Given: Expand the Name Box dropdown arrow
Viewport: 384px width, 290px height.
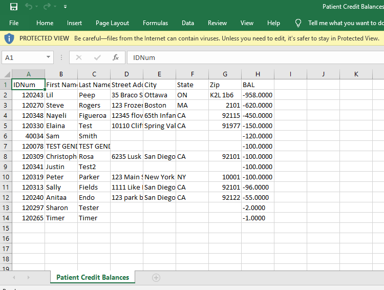Looking at the screenshot, I should [49, 58].
